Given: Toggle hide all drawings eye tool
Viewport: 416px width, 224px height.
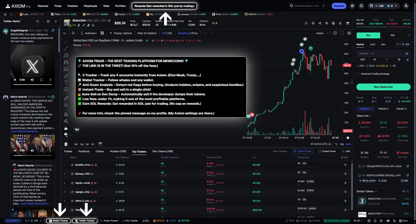Looking at the screenshot, I should pos(66,135).
